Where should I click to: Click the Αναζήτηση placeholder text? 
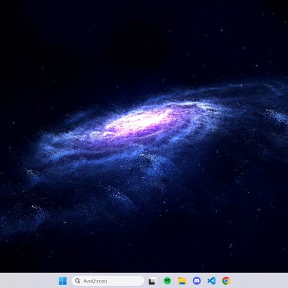coord(95,281)
